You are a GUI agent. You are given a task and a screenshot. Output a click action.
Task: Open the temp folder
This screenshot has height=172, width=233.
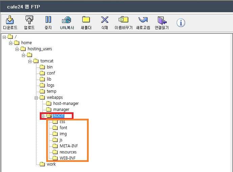tap(52, 91)
